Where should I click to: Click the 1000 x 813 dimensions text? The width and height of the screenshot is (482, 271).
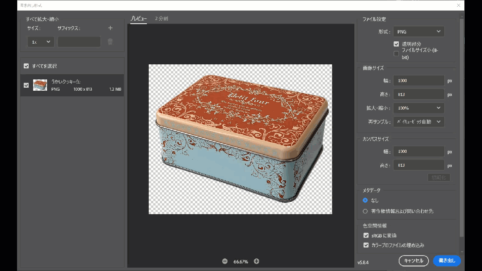coord(83,89)
